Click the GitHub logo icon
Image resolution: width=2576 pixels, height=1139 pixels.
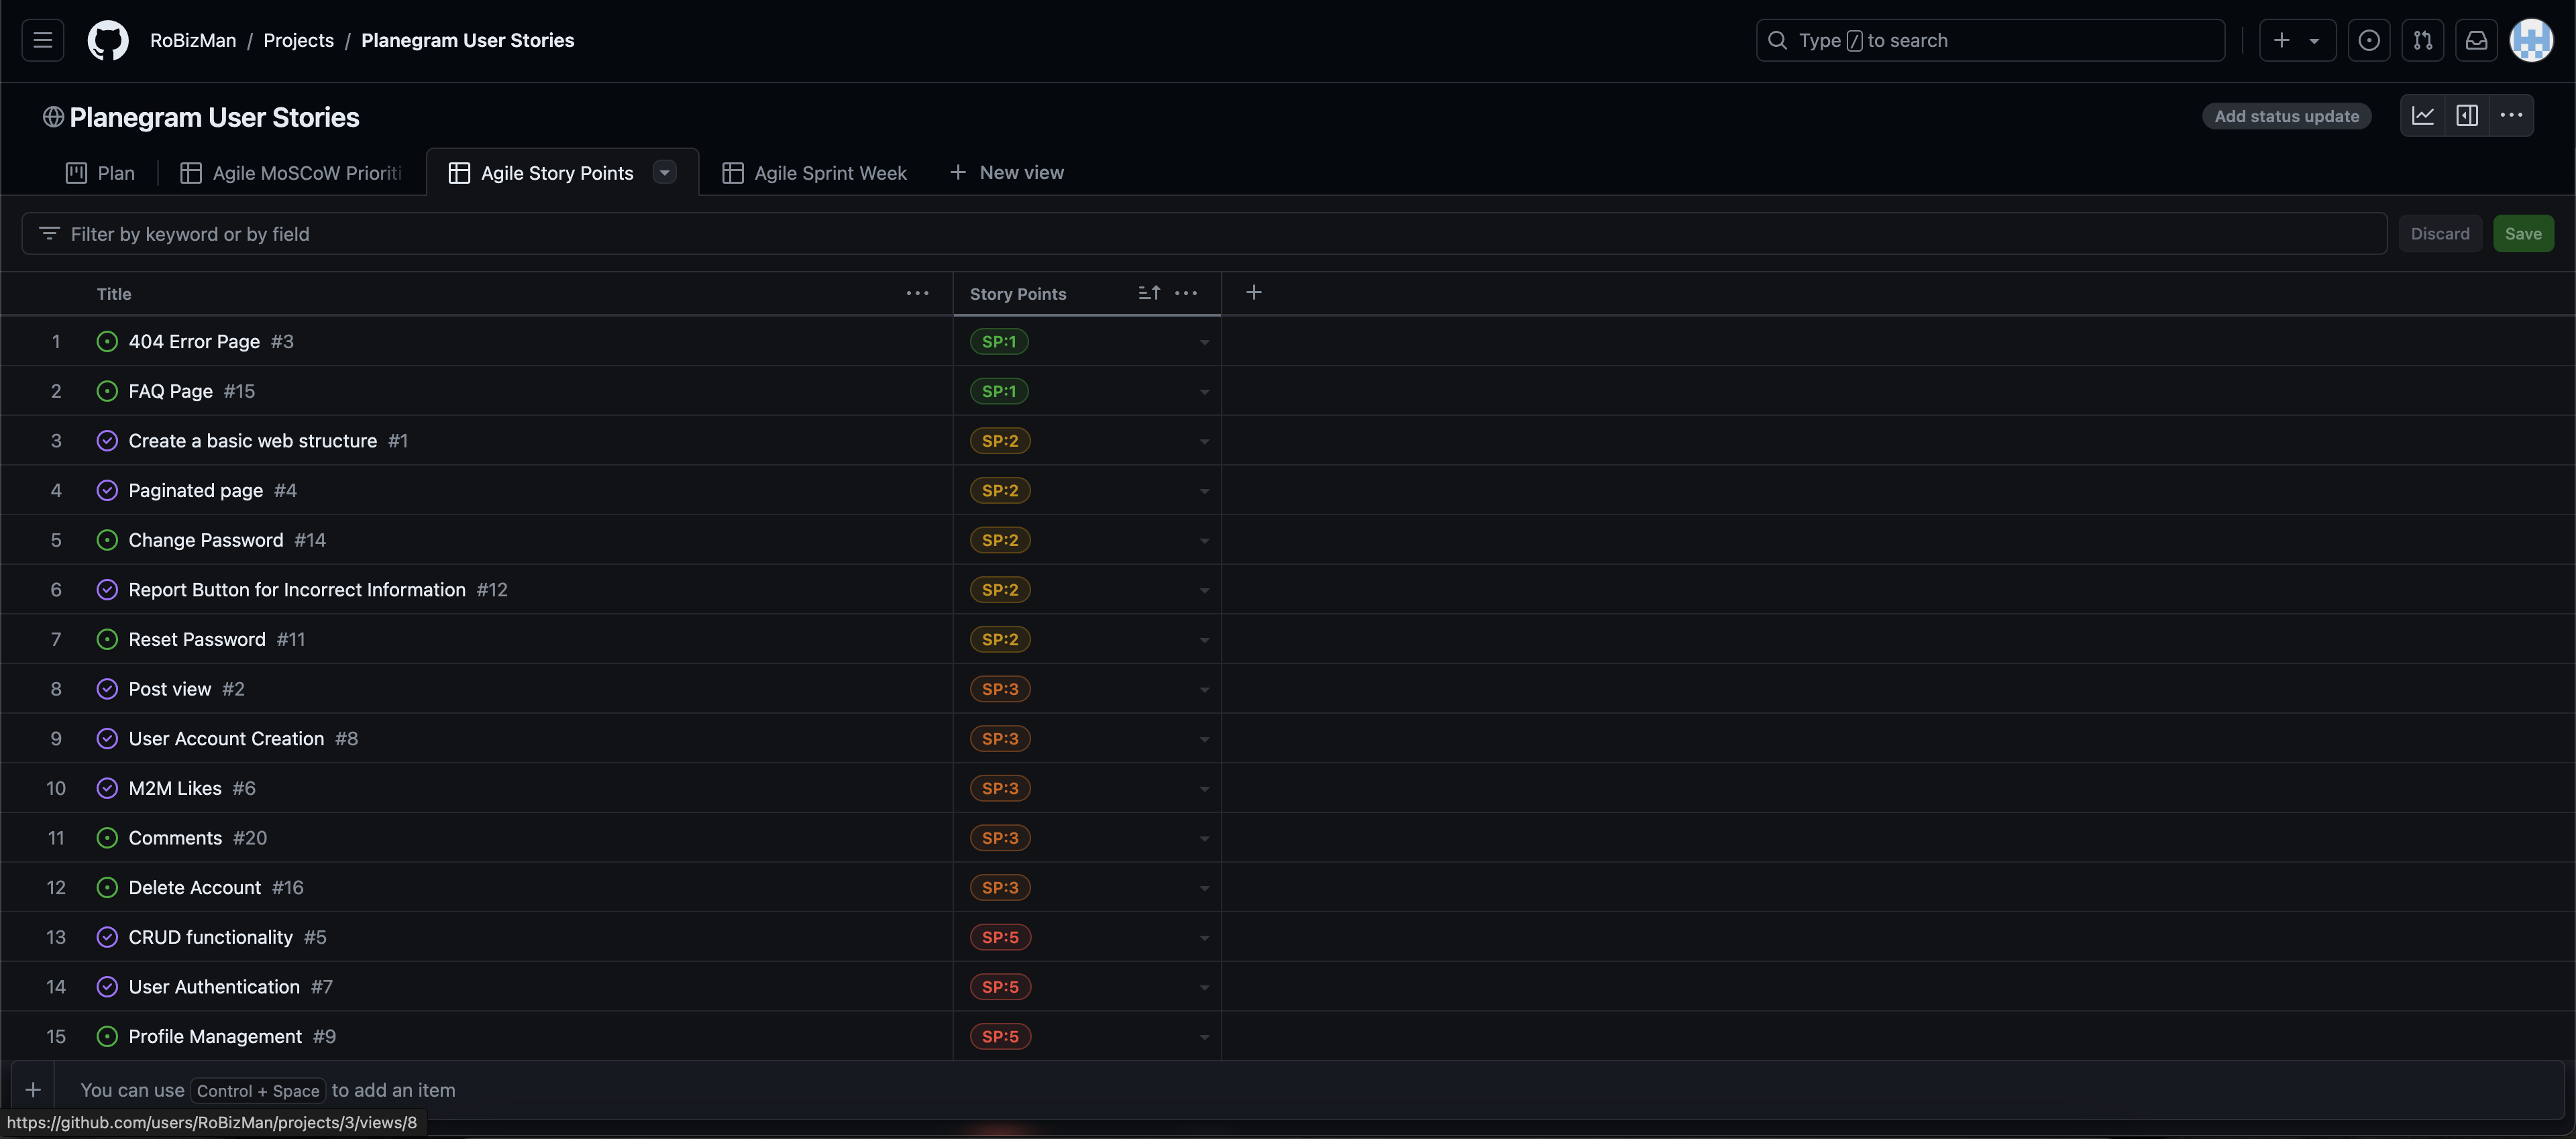click(108, 40)
